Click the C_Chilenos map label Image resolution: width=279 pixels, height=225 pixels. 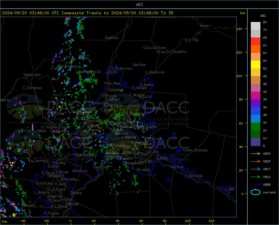32,88
